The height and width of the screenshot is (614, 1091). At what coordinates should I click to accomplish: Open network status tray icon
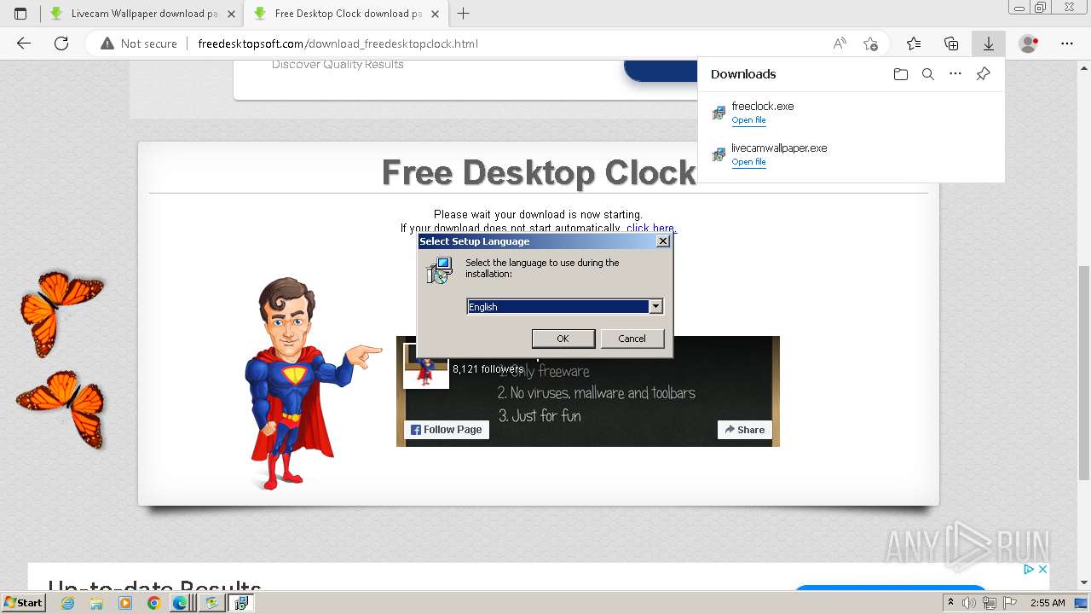989,603
